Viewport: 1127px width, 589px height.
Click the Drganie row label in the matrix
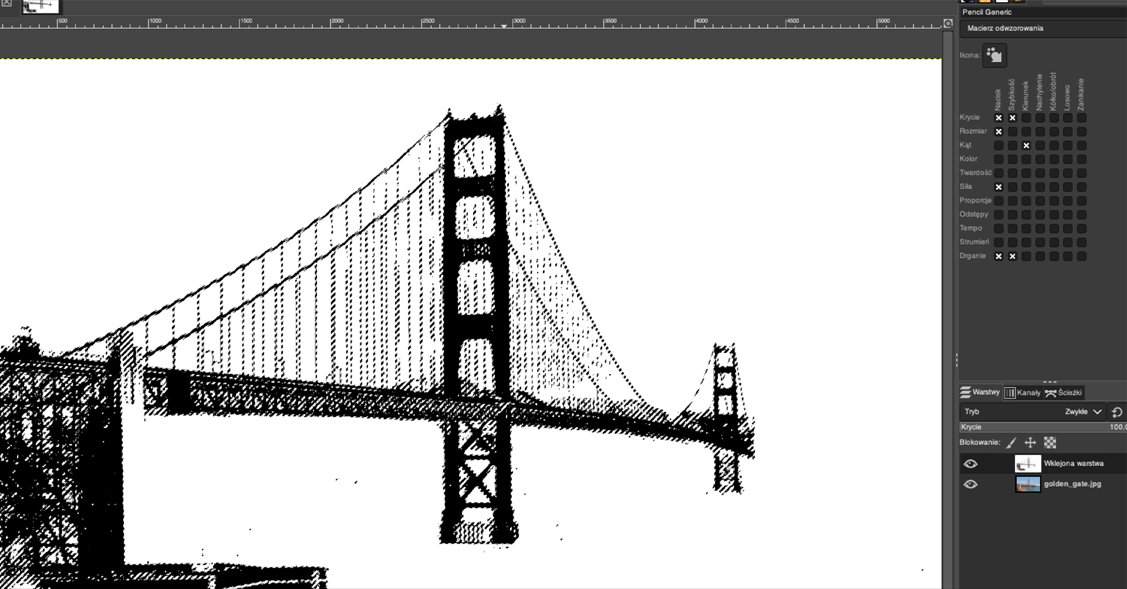click(x=973, y=256)
